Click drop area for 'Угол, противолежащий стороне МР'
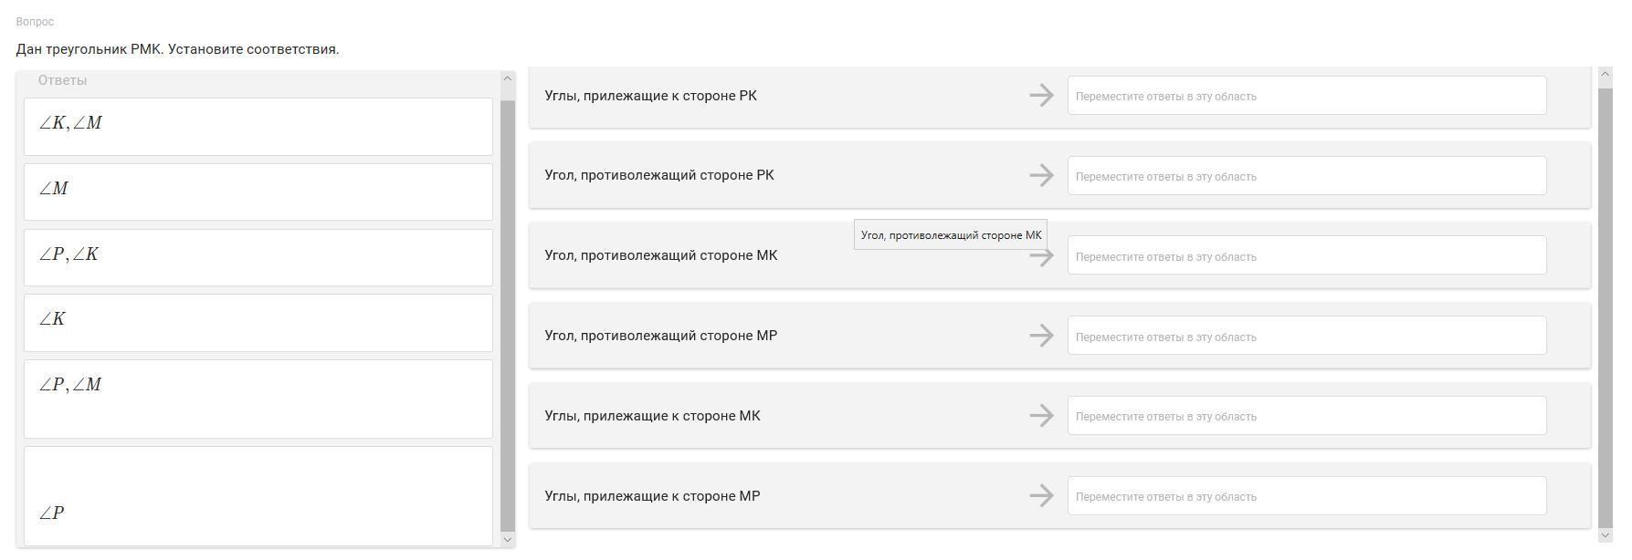 (1306, 336)
